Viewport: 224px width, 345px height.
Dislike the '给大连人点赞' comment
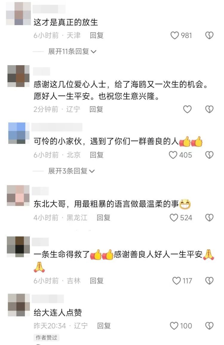click(x=209, y=326)
